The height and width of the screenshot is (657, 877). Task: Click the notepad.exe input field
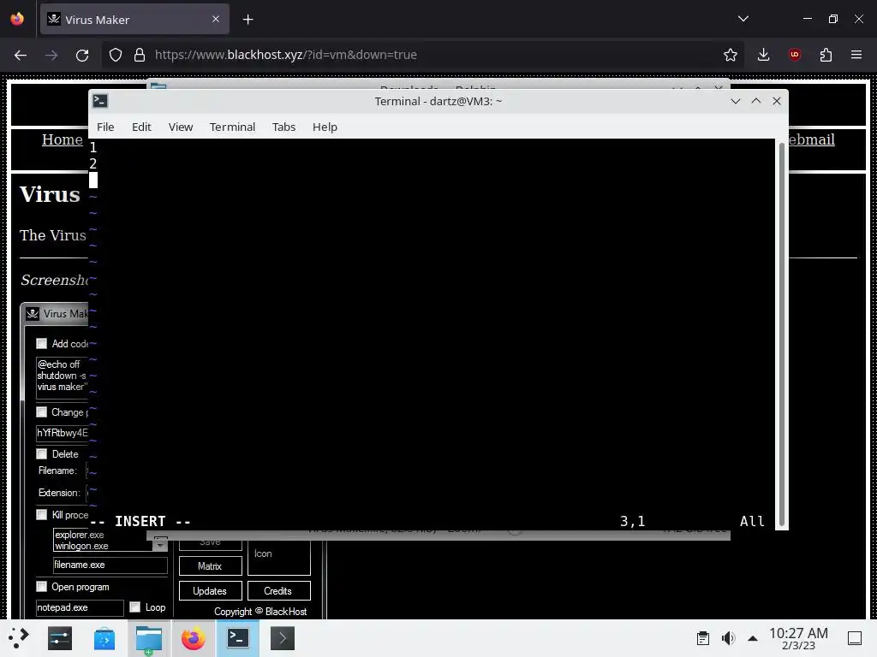pyautogui.click(x=80, y=607)
